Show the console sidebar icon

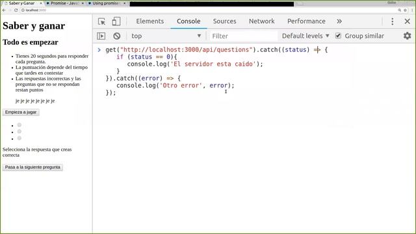(101, 36)
